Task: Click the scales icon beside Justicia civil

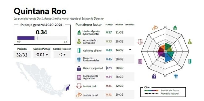Action: pyautogui.click(x=79, y=86)
